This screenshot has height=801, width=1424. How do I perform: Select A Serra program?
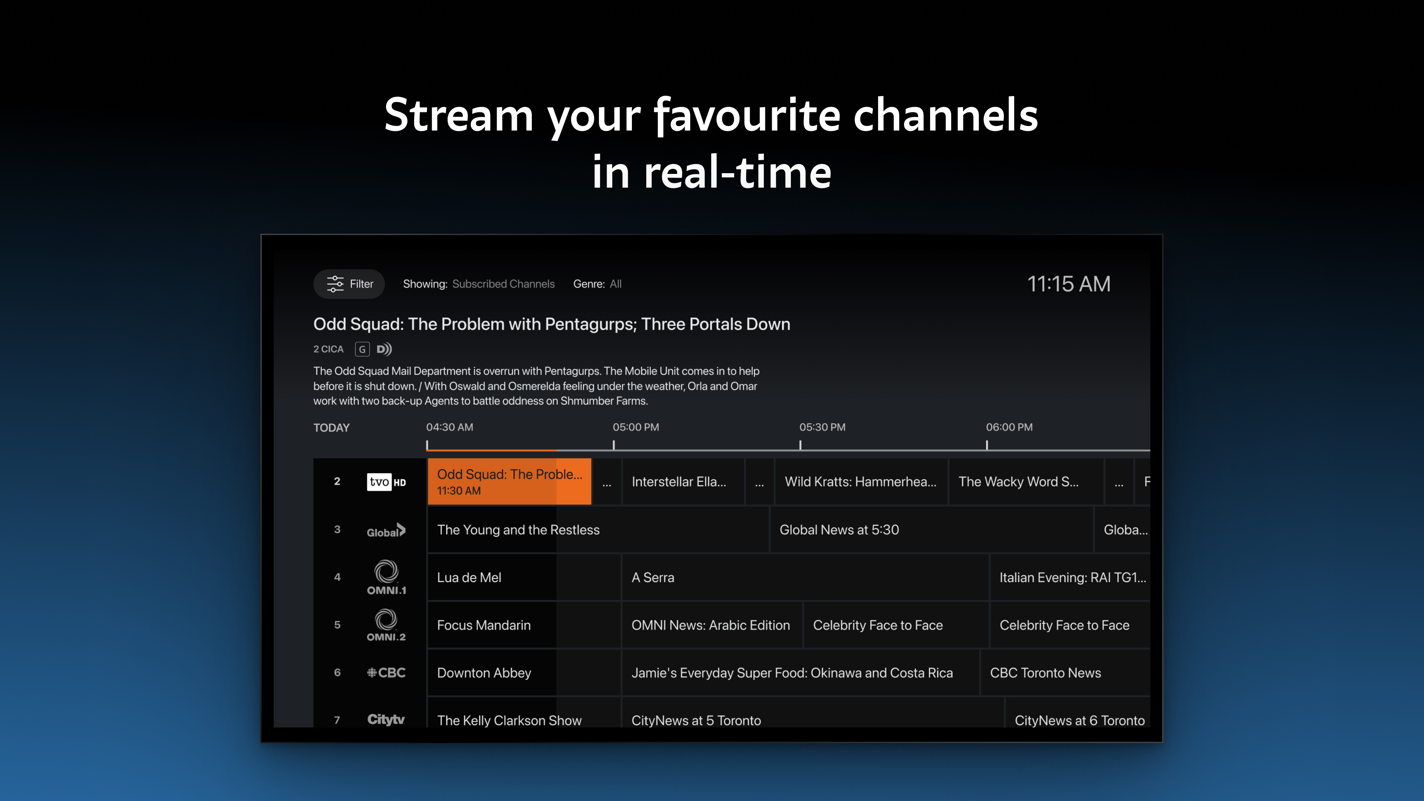tap(805, 578)
